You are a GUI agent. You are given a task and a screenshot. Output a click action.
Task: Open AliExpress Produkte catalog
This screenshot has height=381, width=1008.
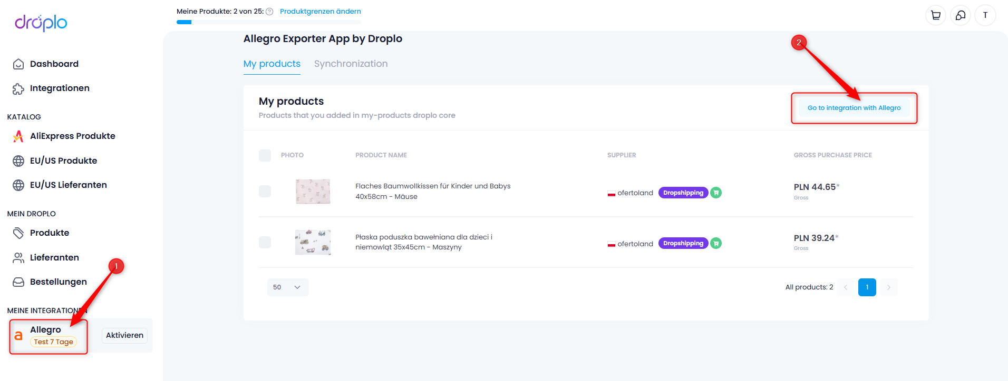coord(72,136)
